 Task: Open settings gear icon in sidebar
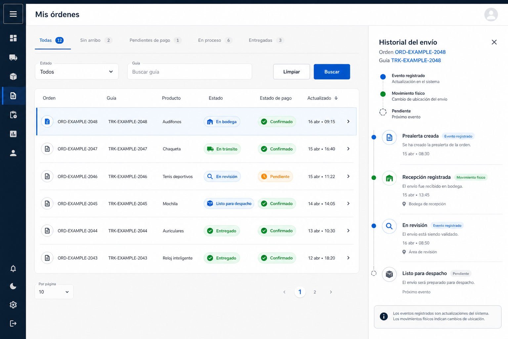point(13,305)
